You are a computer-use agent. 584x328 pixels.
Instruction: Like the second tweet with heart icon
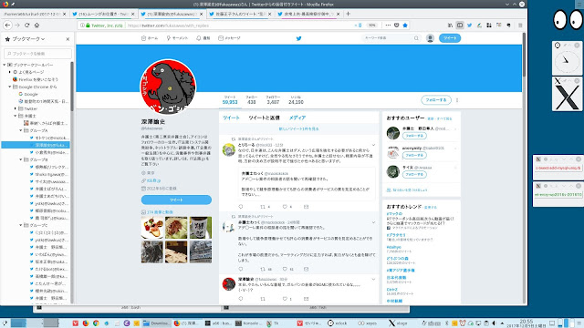pos(285,269)
